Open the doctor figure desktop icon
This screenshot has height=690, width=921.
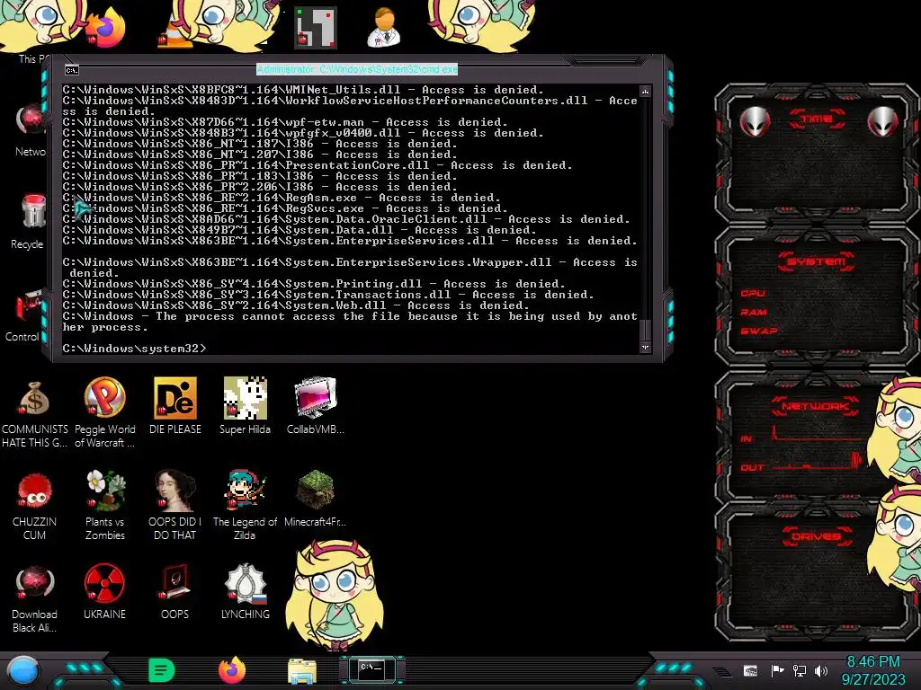[x=384, y=28]
